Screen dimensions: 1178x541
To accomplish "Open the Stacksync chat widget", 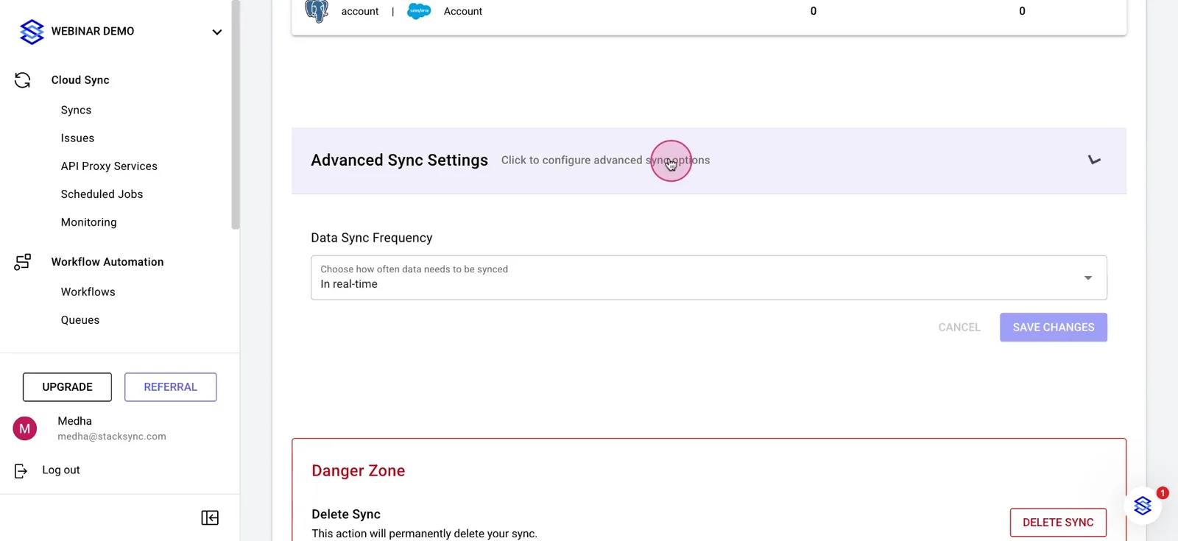I will pyautogui.click(x=1143, y=506).
